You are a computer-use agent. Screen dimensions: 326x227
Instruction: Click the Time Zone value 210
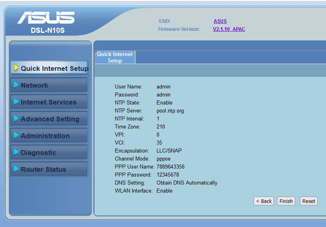pos(161,127)
